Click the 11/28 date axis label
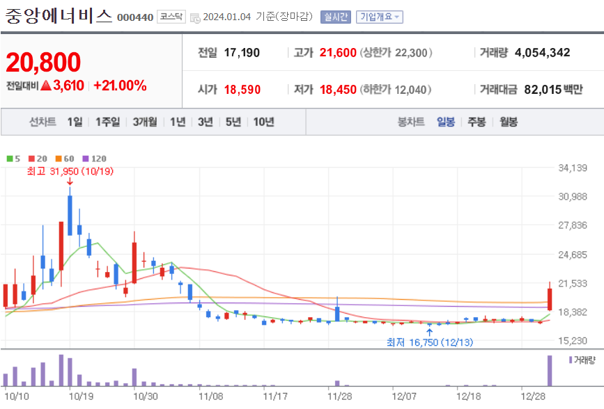 (x=339, y=396)
